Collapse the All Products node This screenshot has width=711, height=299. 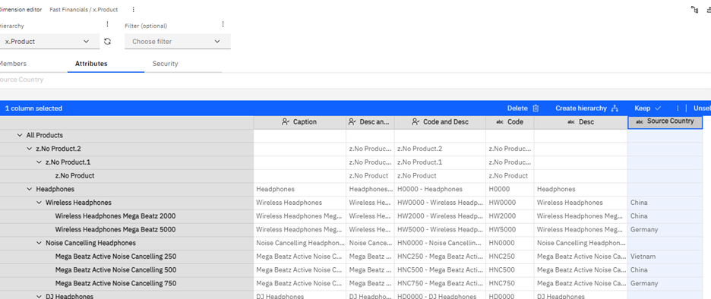(x=20, y=135)
